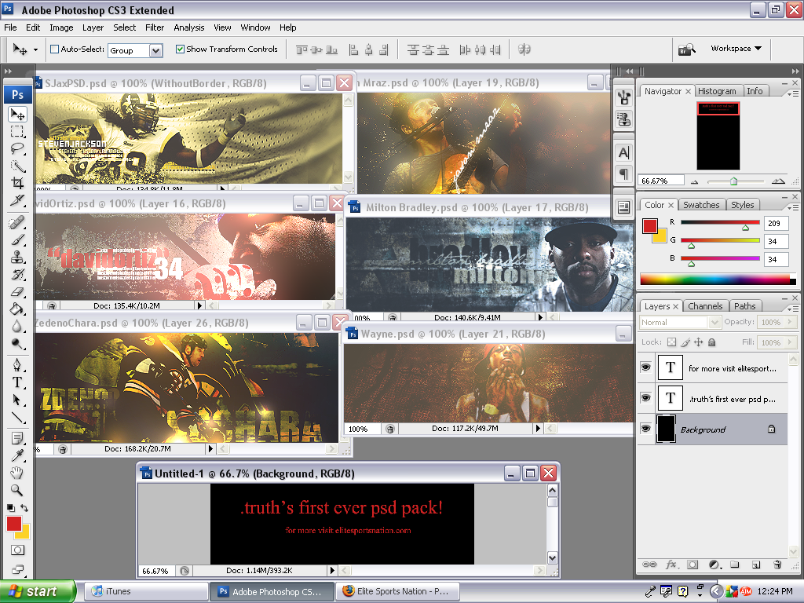This screenshot has height=603, width=804.
Task: Select the Move tool in the toolbox
Action: (17, 114)
